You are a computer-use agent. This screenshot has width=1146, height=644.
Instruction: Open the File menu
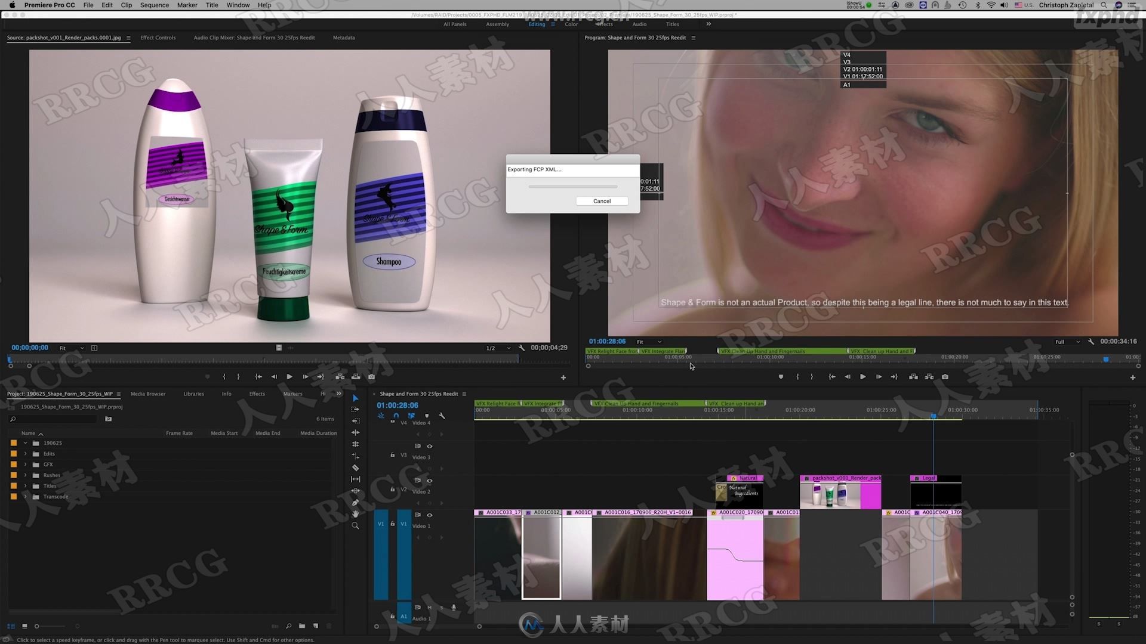click(88, 5)
